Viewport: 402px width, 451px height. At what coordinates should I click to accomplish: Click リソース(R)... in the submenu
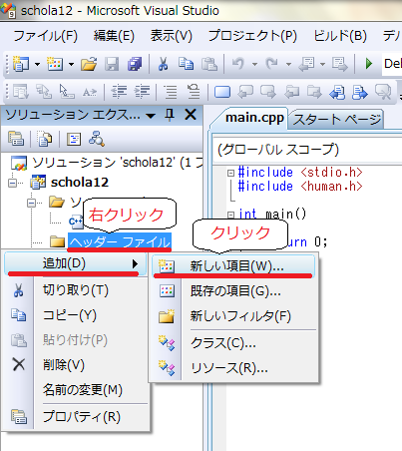pyautogui.click(x=233, y=368)
